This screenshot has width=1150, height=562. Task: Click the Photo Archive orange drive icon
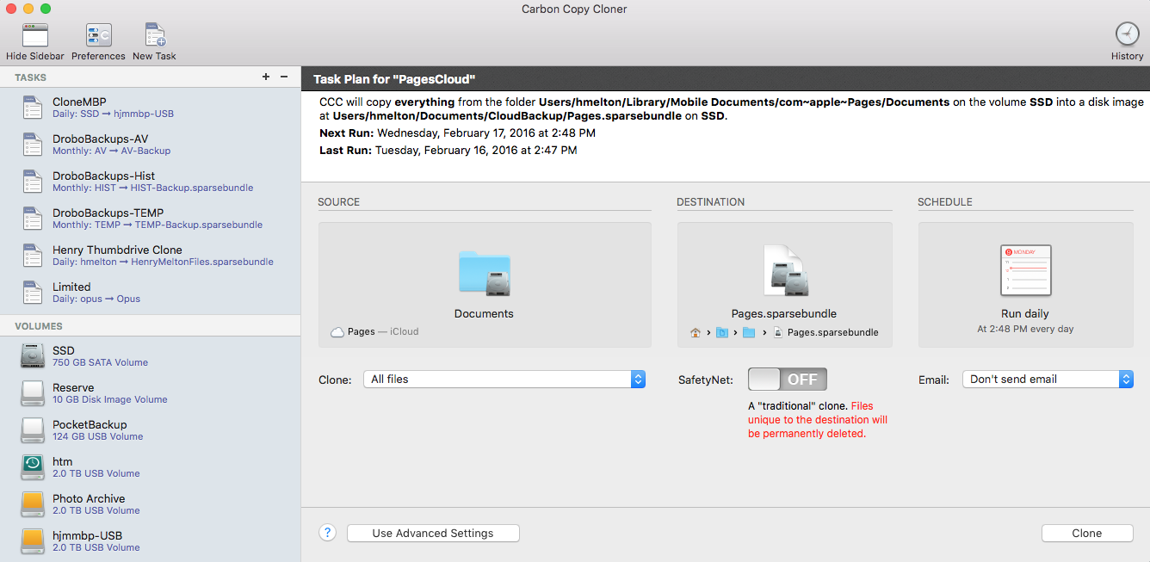(33, 504)
